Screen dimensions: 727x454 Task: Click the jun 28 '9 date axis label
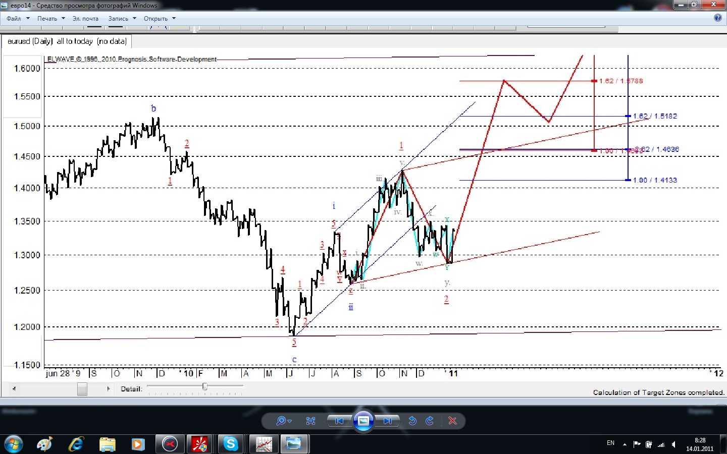click(x=63, y=373)
